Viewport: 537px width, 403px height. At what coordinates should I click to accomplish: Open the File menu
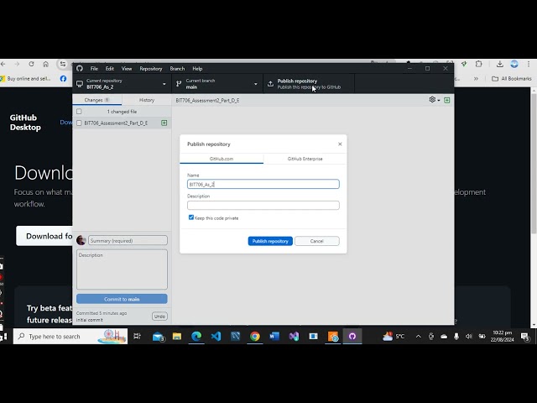pos(94,69)
